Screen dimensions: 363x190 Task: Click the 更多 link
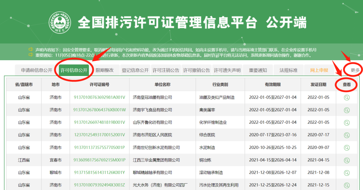(x=355, y=70)
